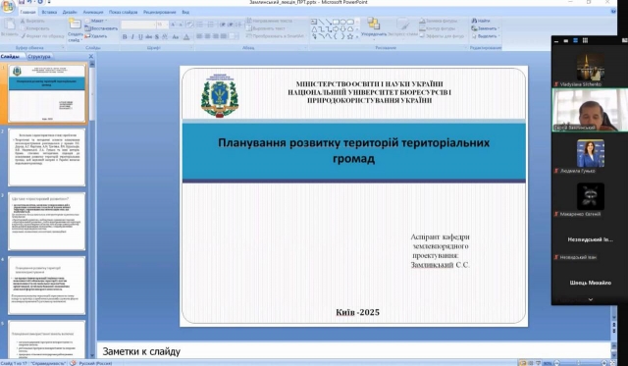Open the Макет layout dropdown
This screenshot has width=628, height=366.
(x=96, y=21)
